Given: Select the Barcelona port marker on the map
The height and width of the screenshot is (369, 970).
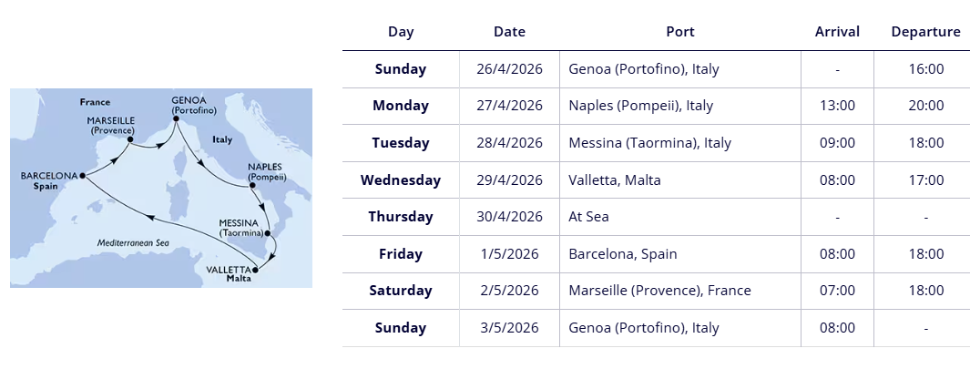Looking at the screenshot, I should (x=82, y=175).
